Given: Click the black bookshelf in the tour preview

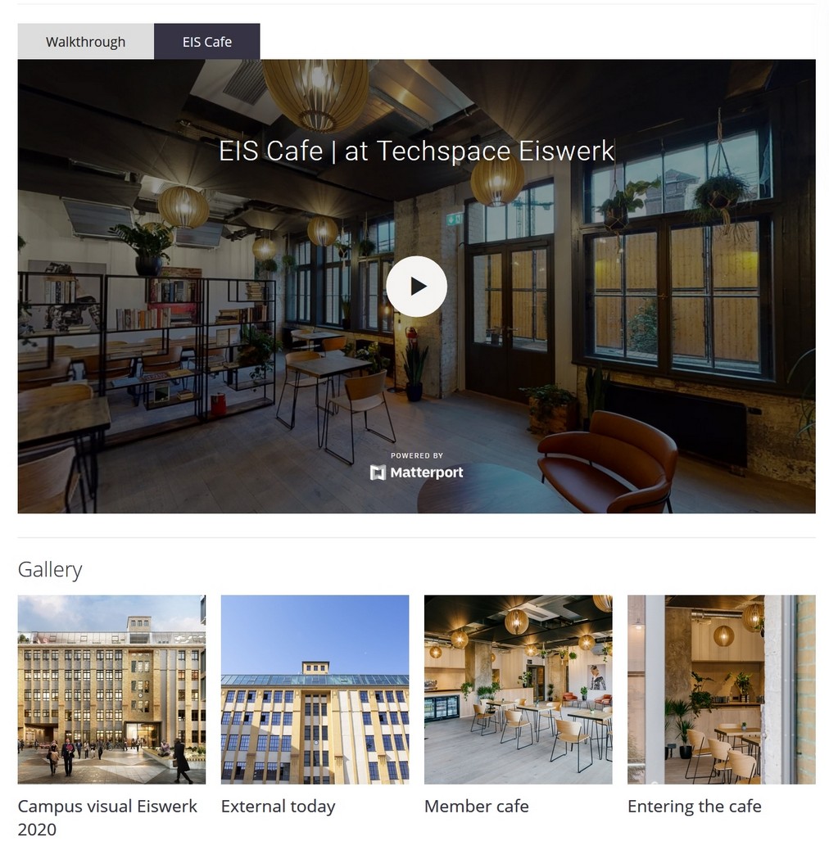Looking at the screenshot, I should point(147,347).
